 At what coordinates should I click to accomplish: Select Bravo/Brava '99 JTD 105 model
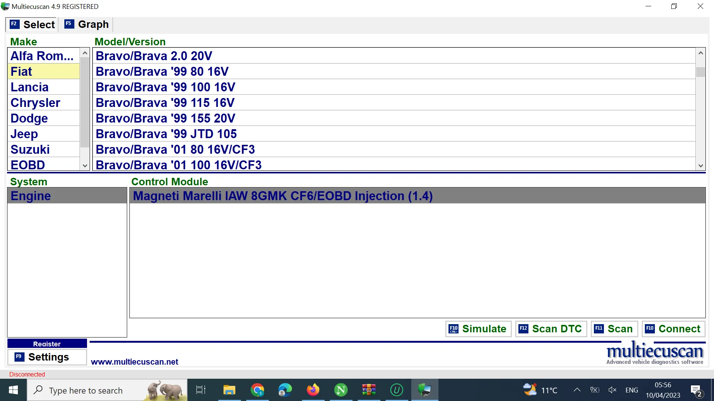pyautogui.click(x=166, y=134)
